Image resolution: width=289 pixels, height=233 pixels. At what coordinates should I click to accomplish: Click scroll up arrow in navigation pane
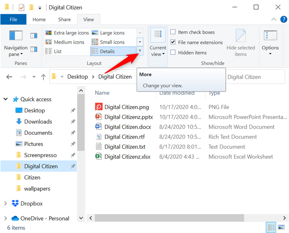[x=81, y=91]
